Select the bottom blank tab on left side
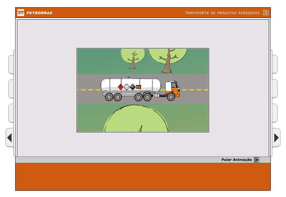This screenshot has width=286, height=197. tap(11, 113)
